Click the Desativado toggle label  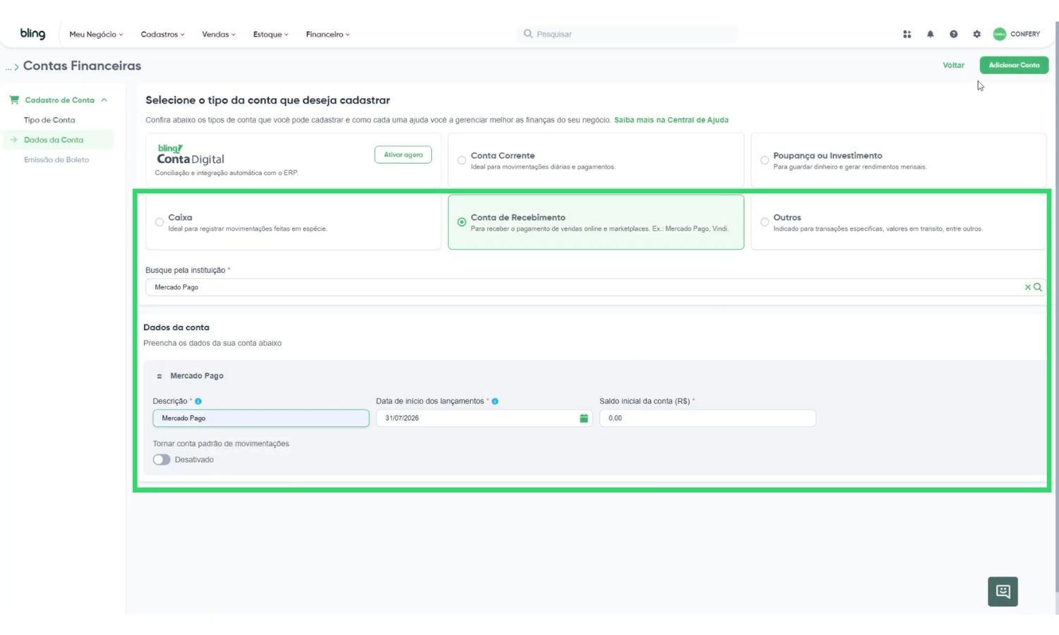tap(194, 460)
